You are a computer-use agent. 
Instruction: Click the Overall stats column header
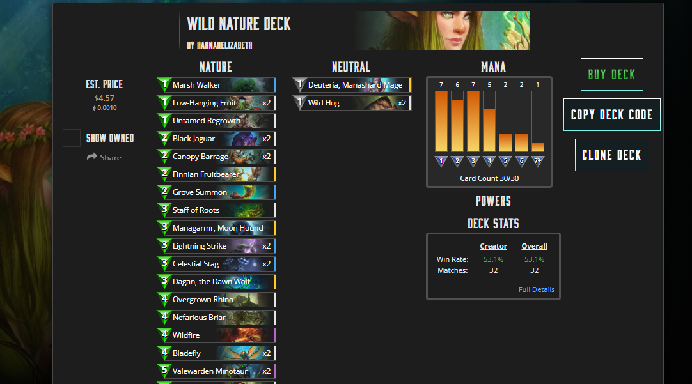click(534, 246)
